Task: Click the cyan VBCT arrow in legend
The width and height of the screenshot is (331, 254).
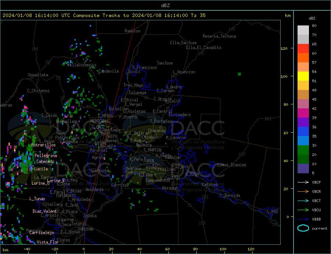Action: point(303,201)
